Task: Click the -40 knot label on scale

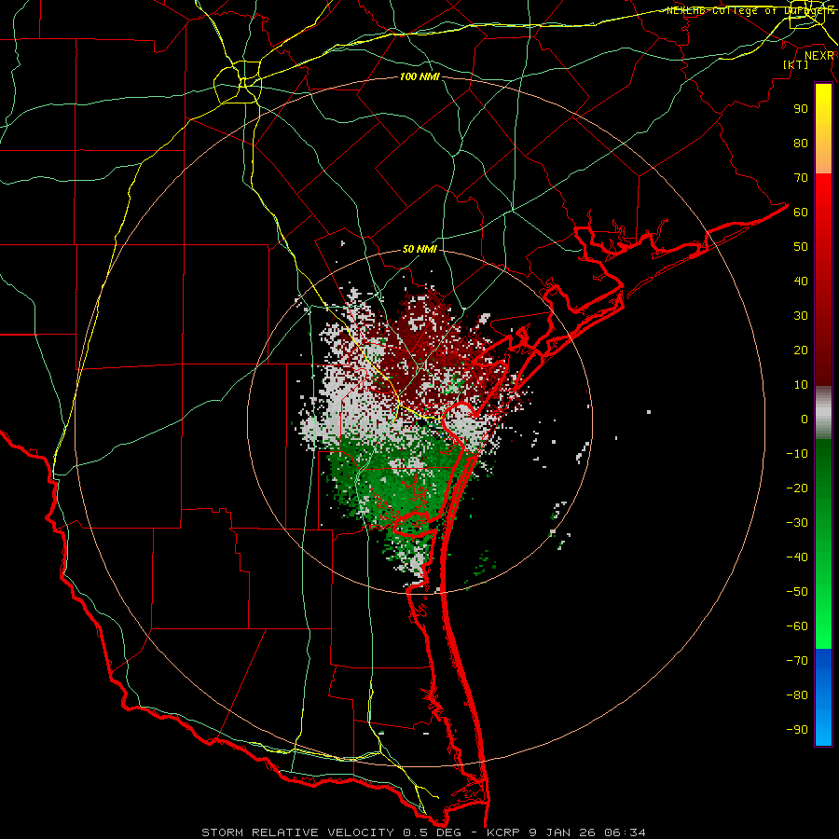Action: tap(797, 557)
